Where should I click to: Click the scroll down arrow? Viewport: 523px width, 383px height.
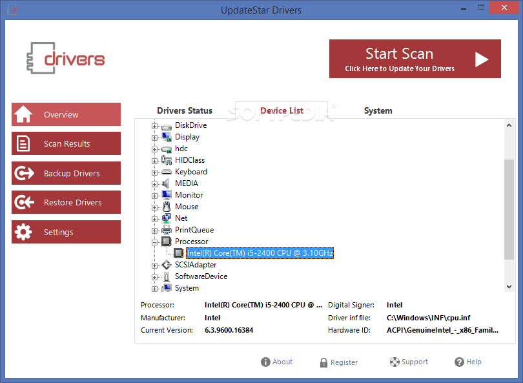click(x=509, y=287)
